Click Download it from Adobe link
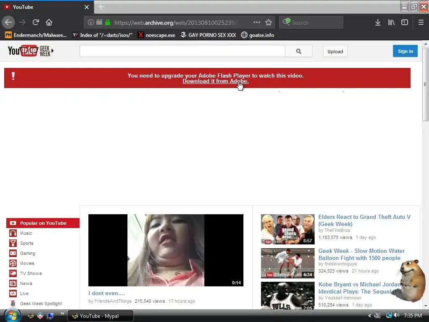This screenshot has height=322, width=429. (216, 81)
